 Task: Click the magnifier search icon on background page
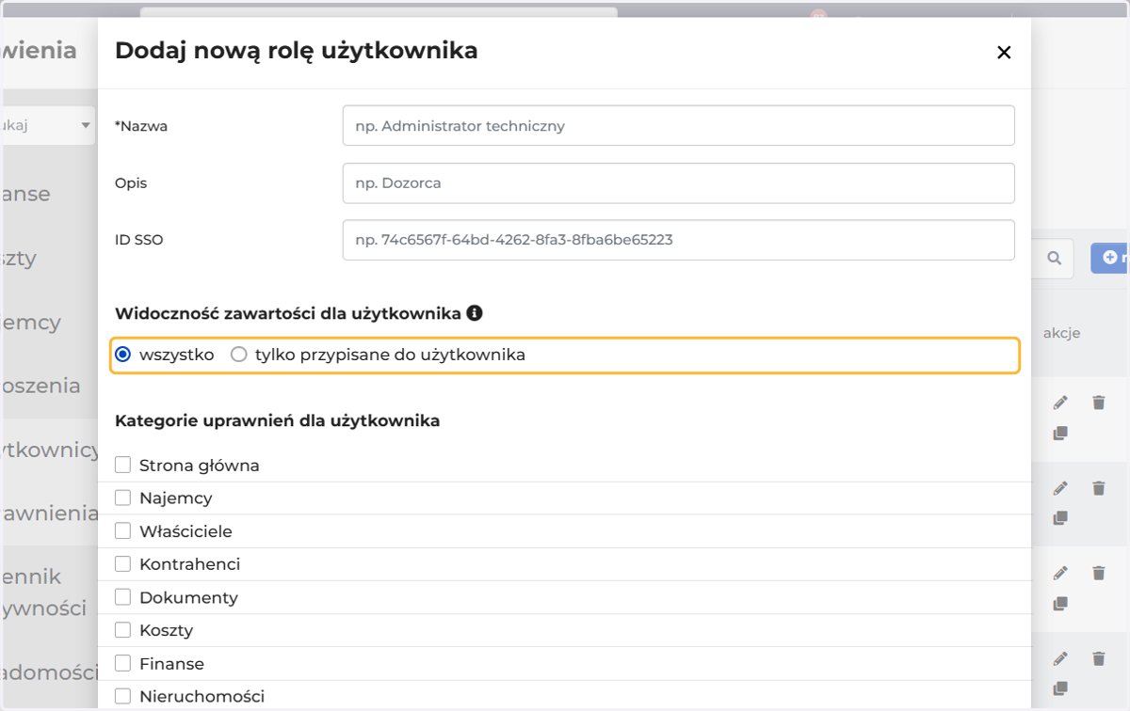click(x=1055, y=258)
